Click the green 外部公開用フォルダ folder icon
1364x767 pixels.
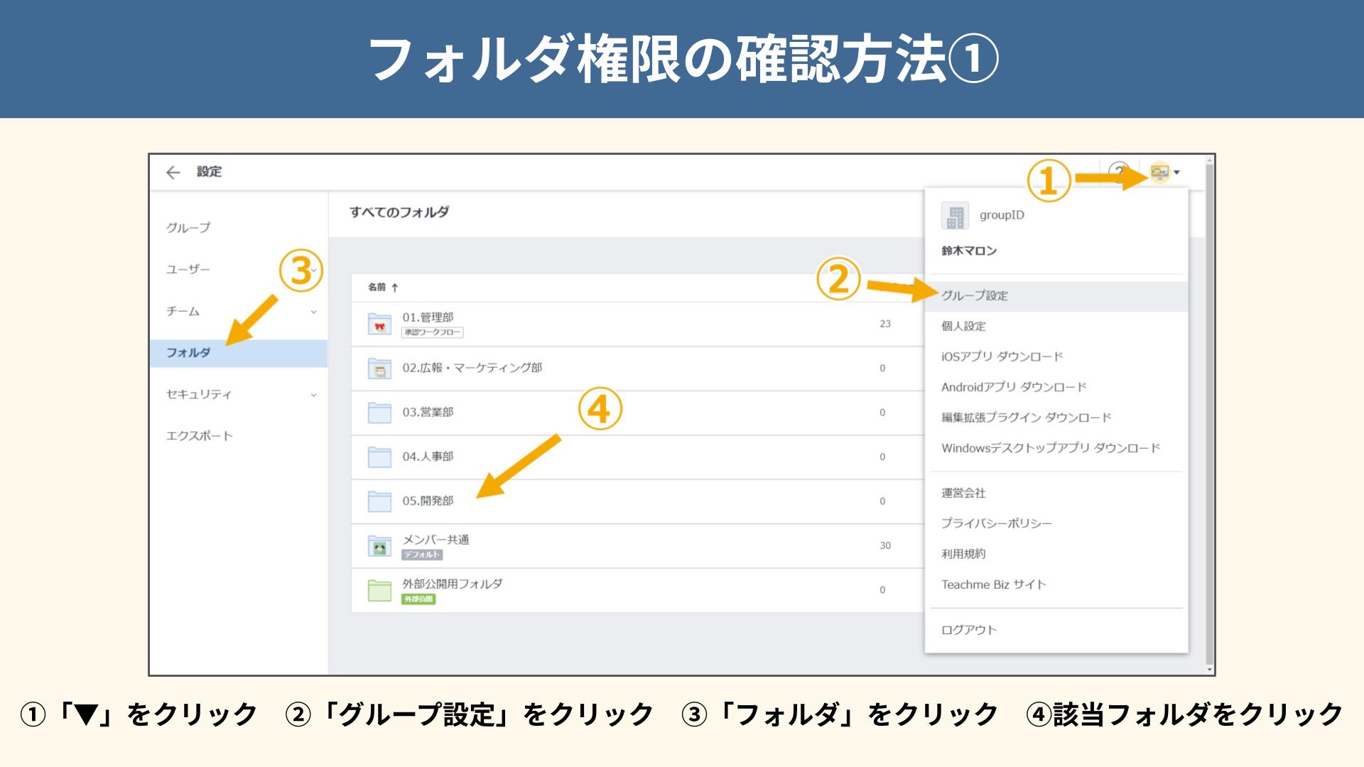coord(379,590)
